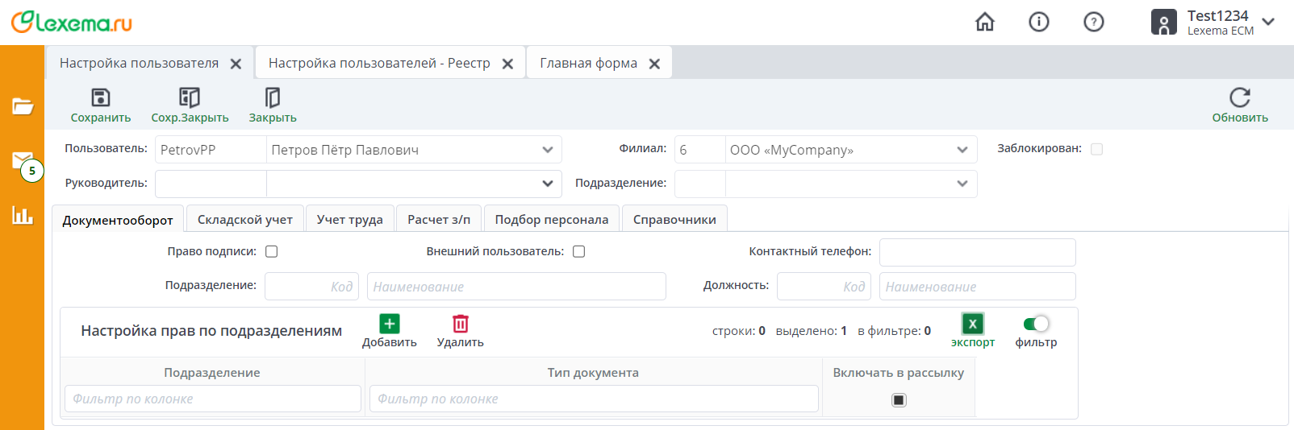Expand the Пользователь dropdown list
1294x430 pixels.
548,150
